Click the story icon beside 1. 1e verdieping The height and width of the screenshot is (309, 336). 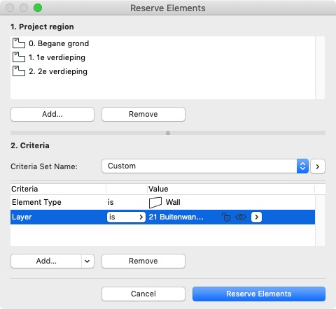tap(19, 57)
